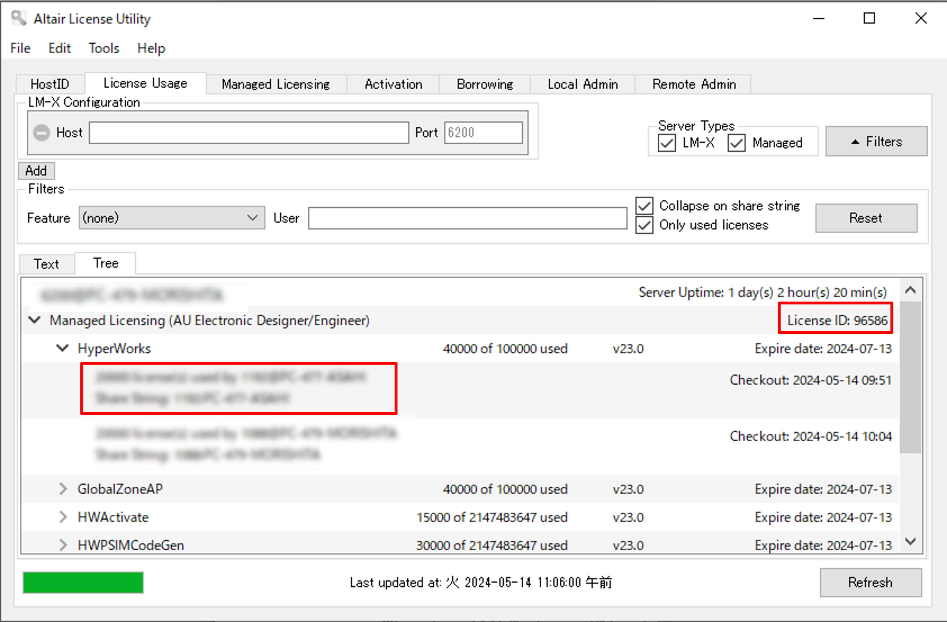Expand the GlobalZoneAP tree node
This screenshot has height=622, width=947.
[x=62, y=489]
